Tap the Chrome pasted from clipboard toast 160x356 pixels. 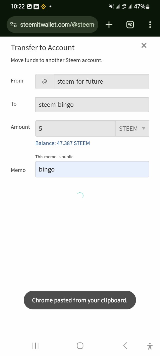[80, 300]
